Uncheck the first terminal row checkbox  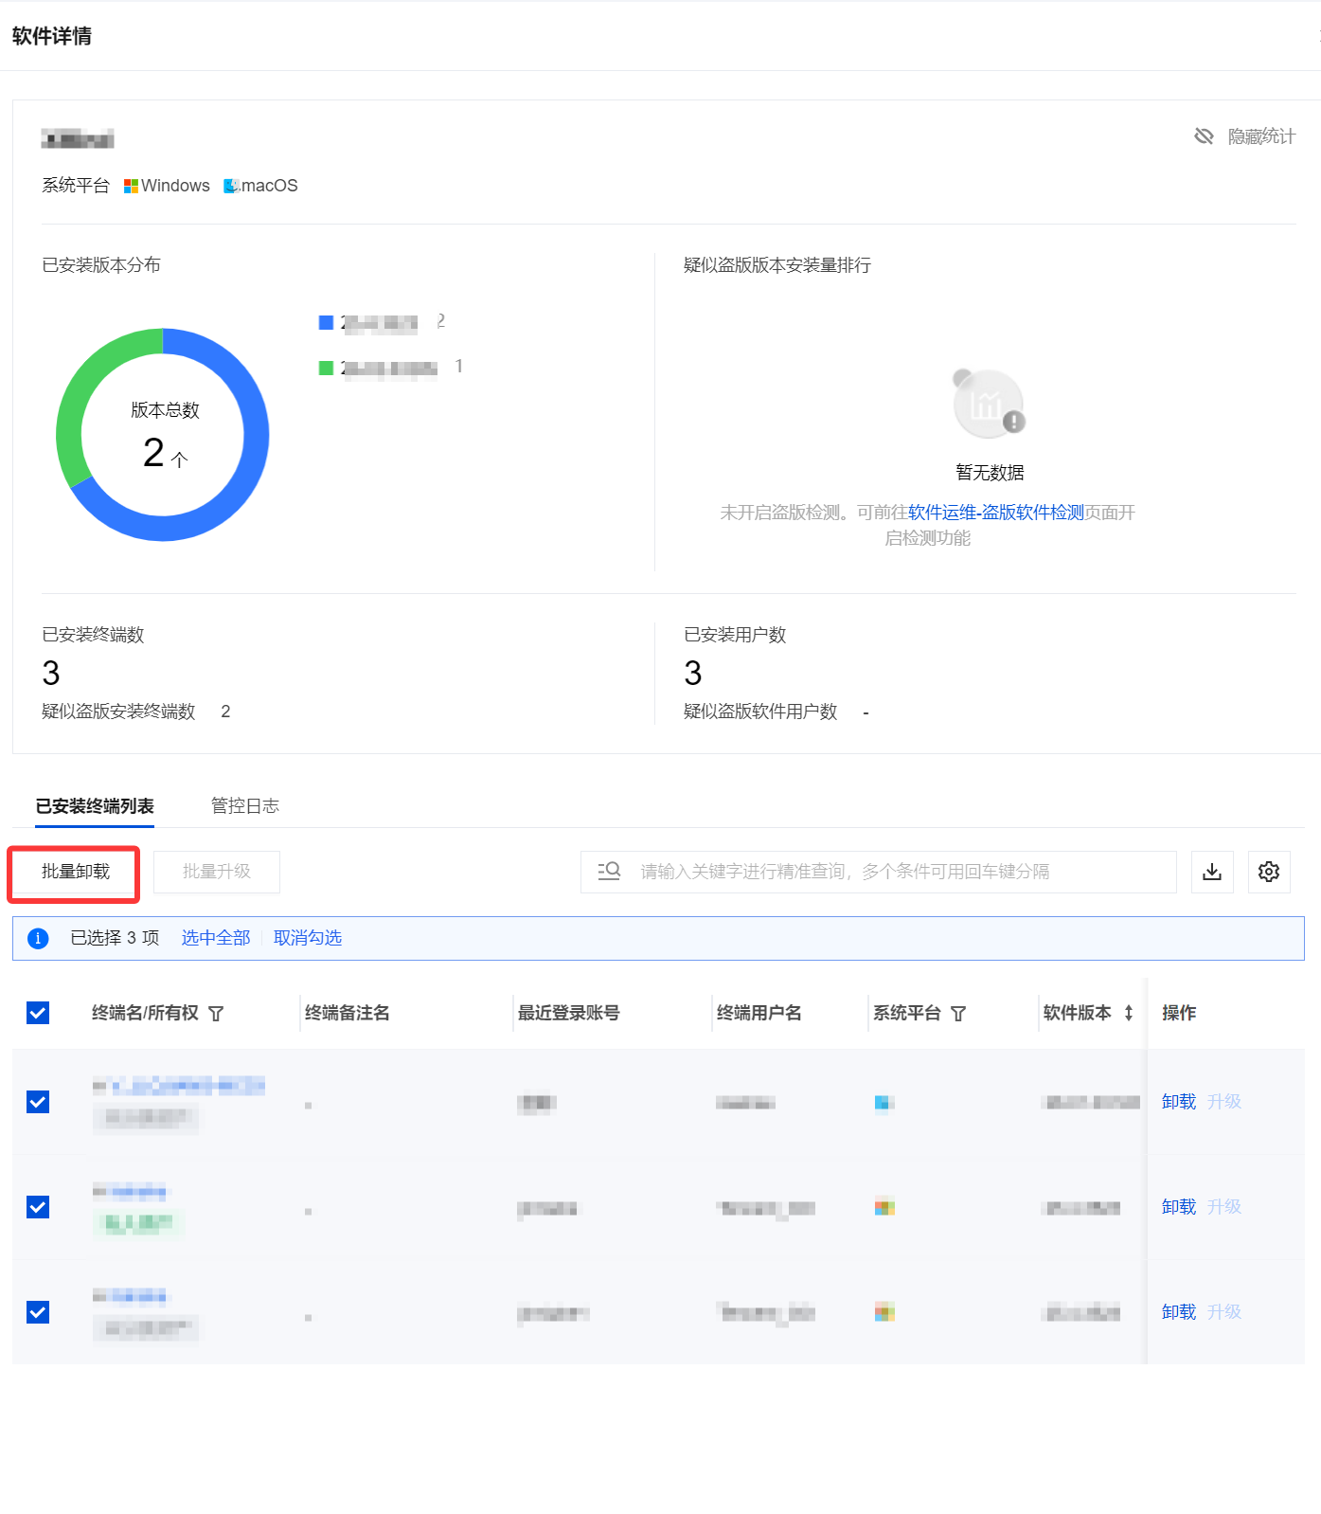[38, 1102]
